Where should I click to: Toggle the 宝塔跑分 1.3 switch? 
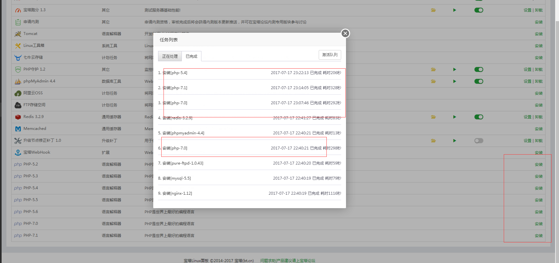click(x=479, y=10)
